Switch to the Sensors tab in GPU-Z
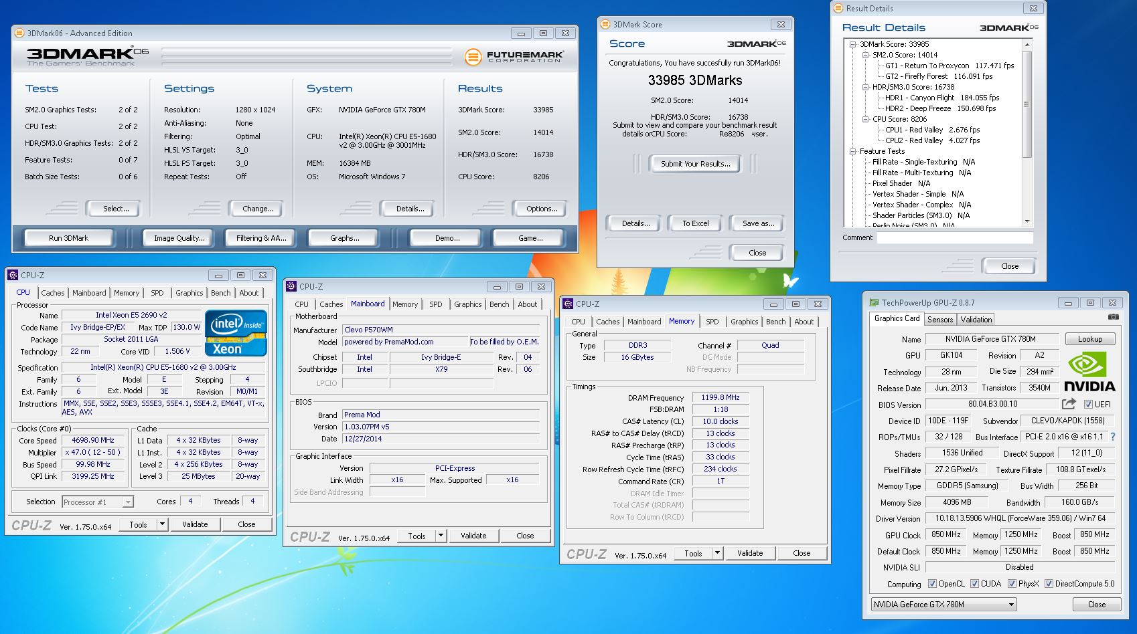This screenshot has height=634, width=1137. coord(939,320)
